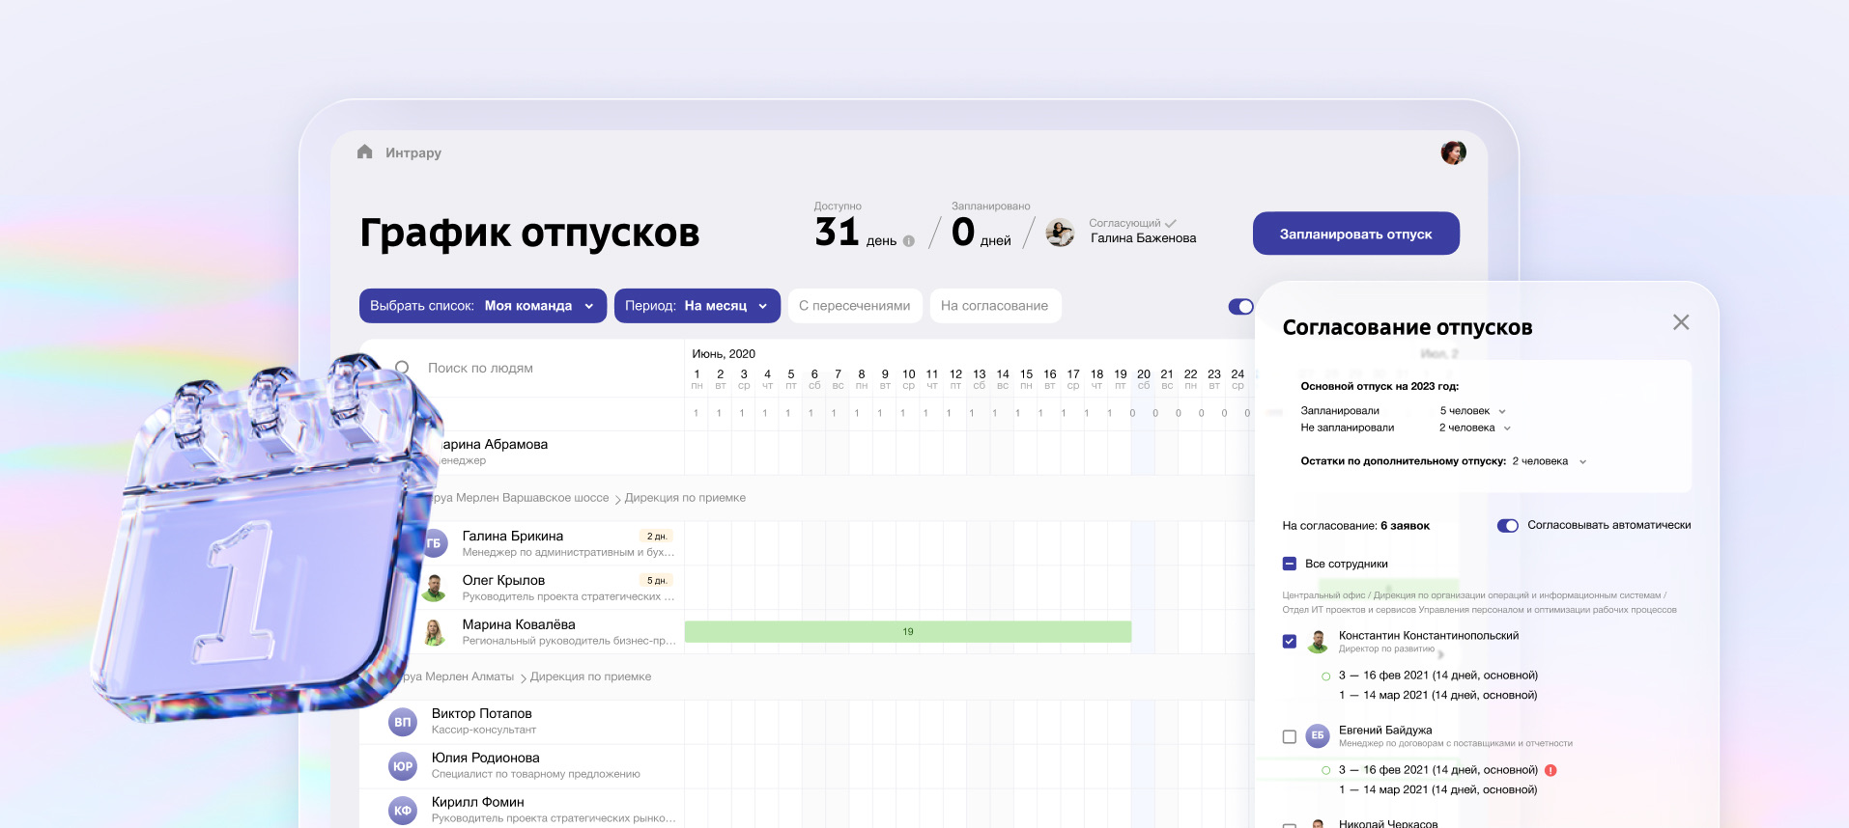Click the home icon next to Интрару
Image resolution: width=1849 pixels, height=828 pixels.
(x=364, y=152)
